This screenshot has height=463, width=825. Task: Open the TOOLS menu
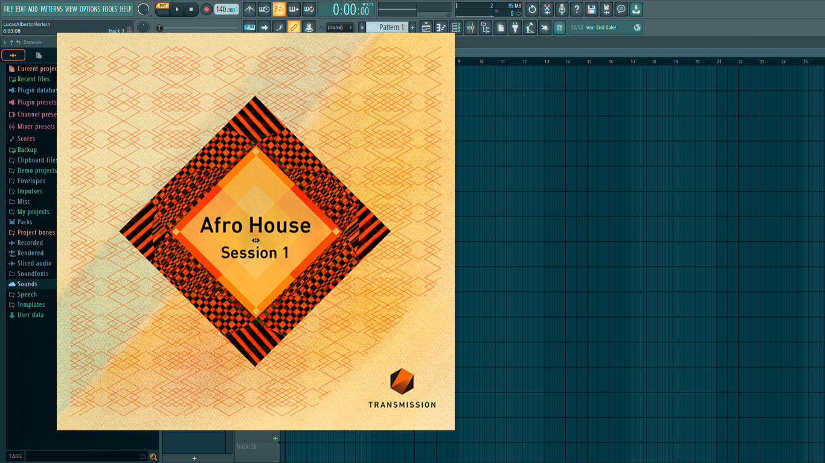pyautogui.click(x=110, y=9)
